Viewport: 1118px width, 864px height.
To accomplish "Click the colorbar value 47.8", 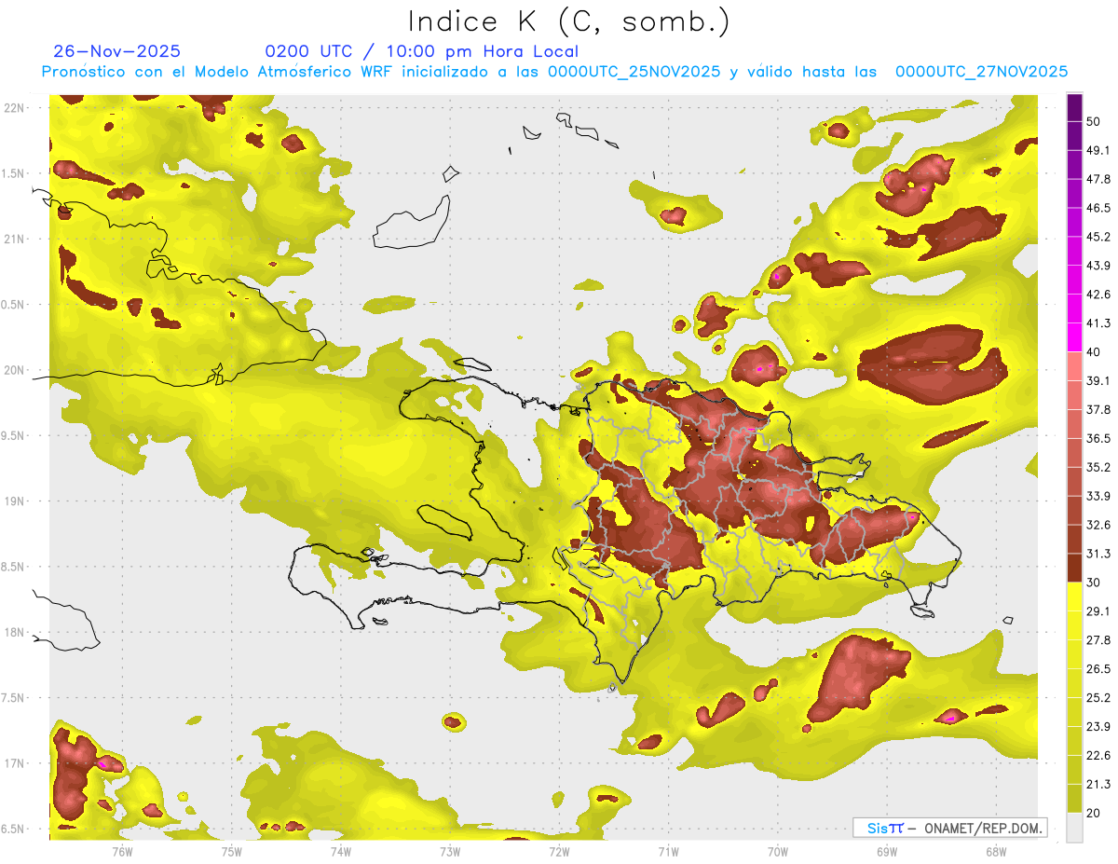I will pyautogui.click(x=1098, y=179).
